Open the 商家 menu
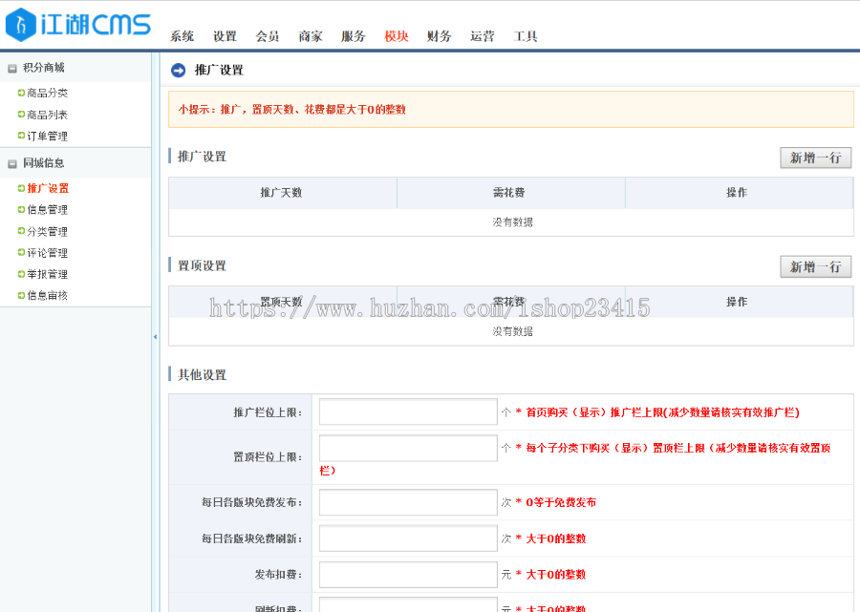The image size is (860, 612). 310,36
